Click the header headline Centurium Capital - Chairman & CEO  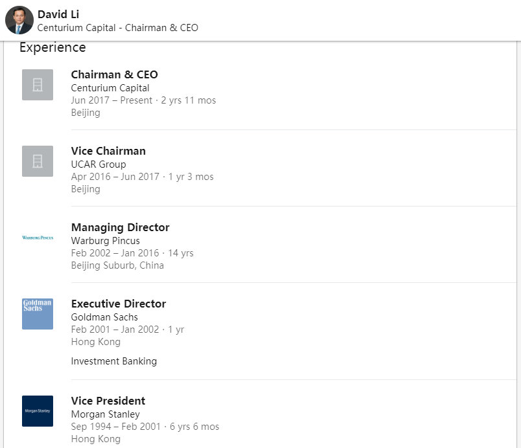click(x=118, y=28)
